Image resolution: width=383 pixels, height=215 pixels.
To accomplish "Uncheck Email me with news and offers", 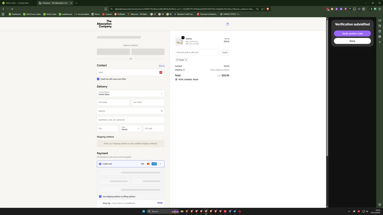I will point(98,79).
